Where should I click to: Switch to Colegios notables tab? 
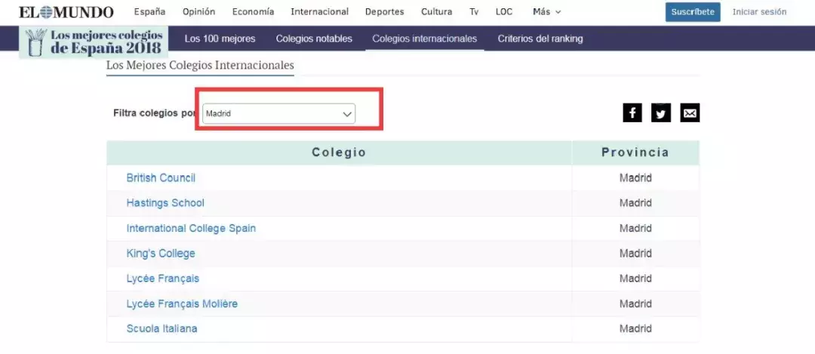[314, 38]
